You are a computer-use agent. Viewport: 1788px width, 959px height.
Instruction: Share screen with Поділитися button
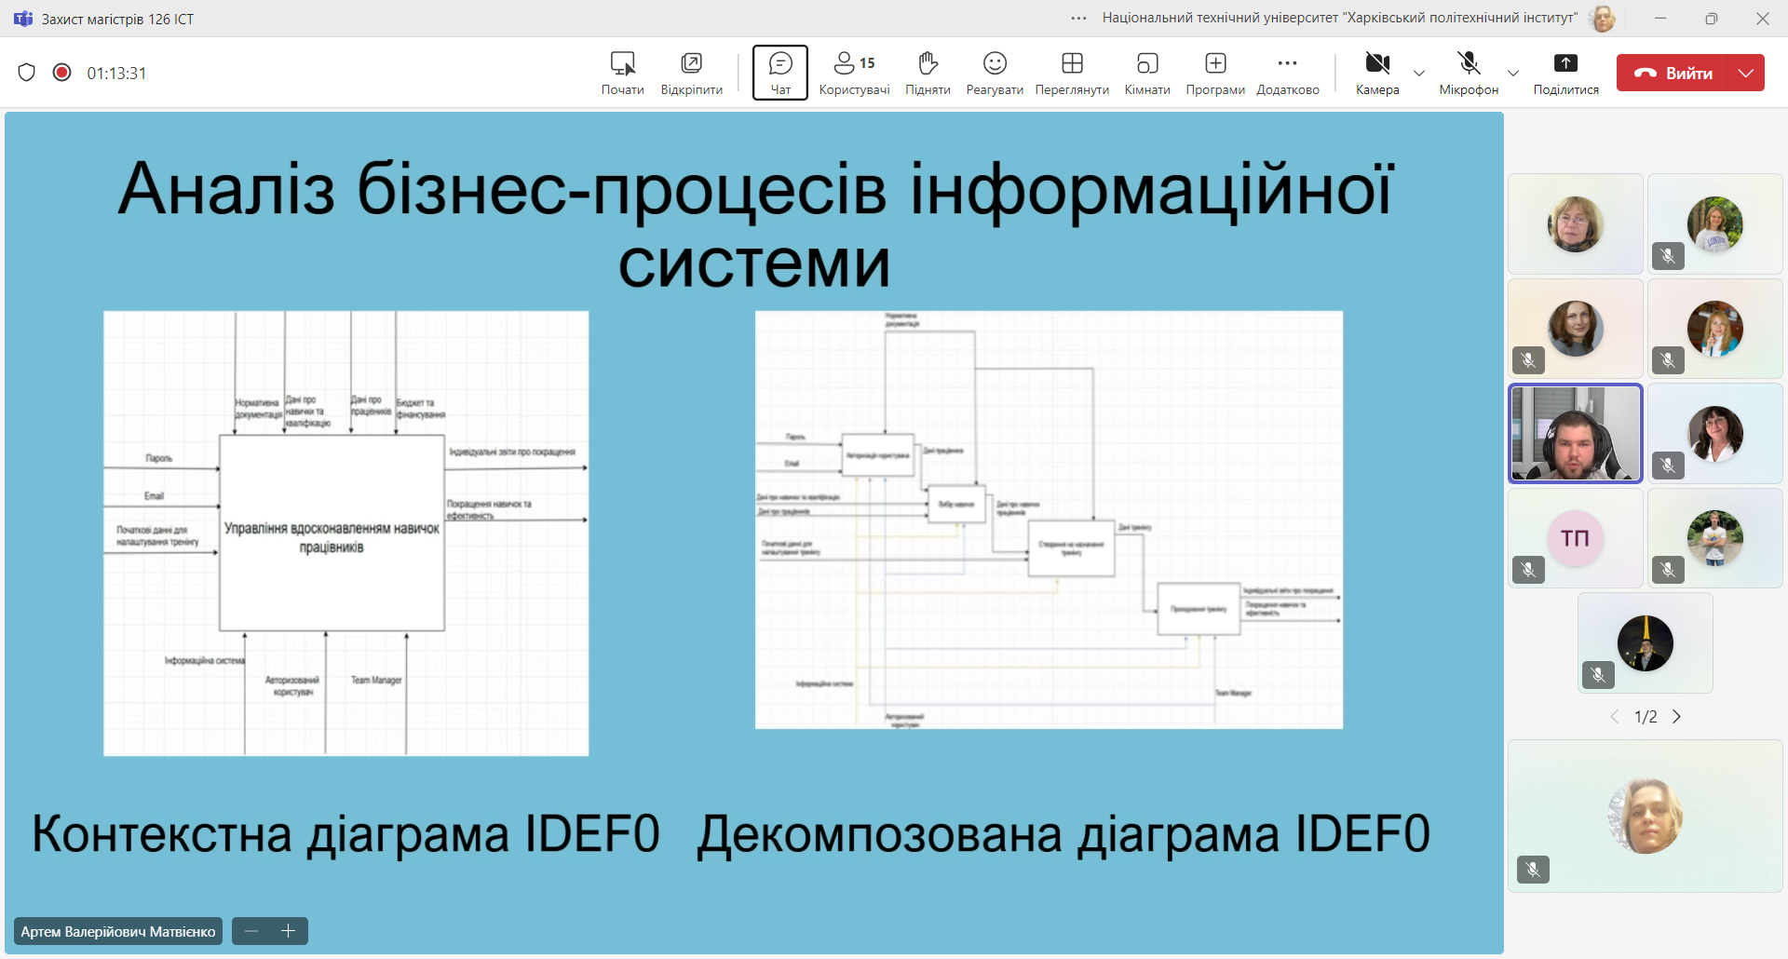(1565, 73)
